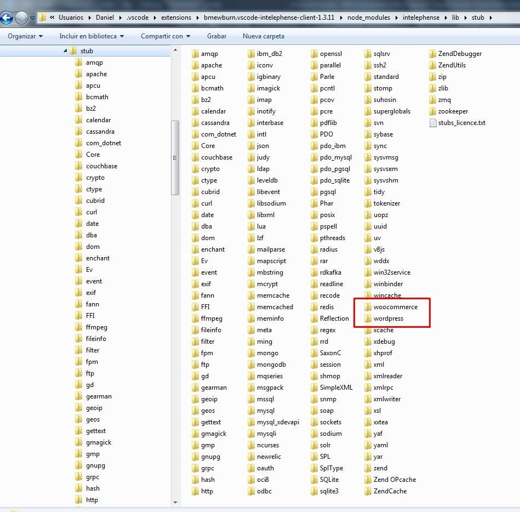Select the amqp folder icon in file list
The image size is (520, 512).
tap(195, 54)
